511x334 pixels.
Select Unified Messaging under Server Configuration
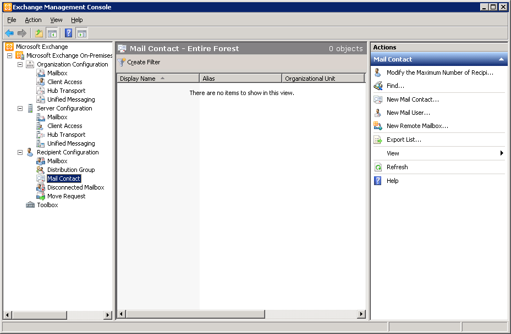[71, 143]
